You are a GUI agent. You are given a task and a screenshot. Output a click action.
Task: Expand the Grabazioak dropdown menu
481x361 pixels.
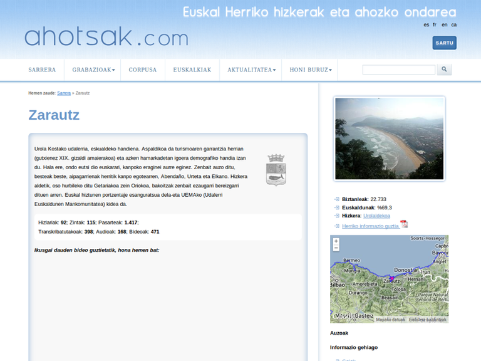(x=93, y=70)
